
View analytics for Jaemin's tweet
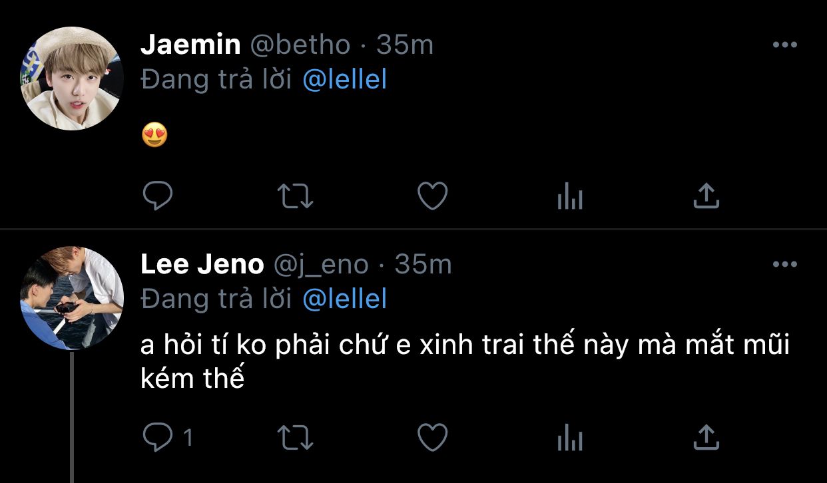pos(570,197)
